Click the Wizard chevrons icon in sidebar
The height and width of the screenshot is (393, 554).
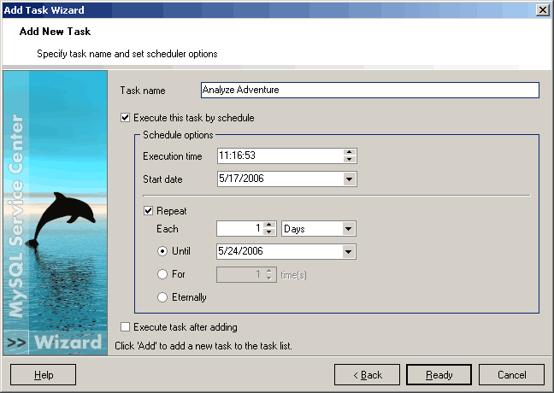point(16,343)
